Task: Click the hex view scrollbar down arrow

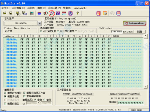Action: [x=146, y=87]
